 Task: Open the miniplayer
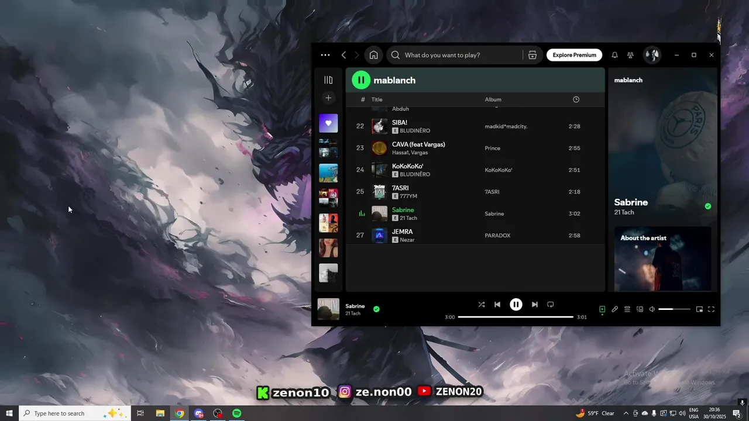click(x=699, y=309)
